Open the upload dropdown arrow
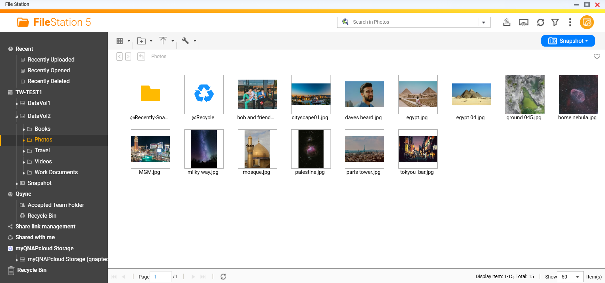Screen dimensions: 605x283 pos(173,41)
